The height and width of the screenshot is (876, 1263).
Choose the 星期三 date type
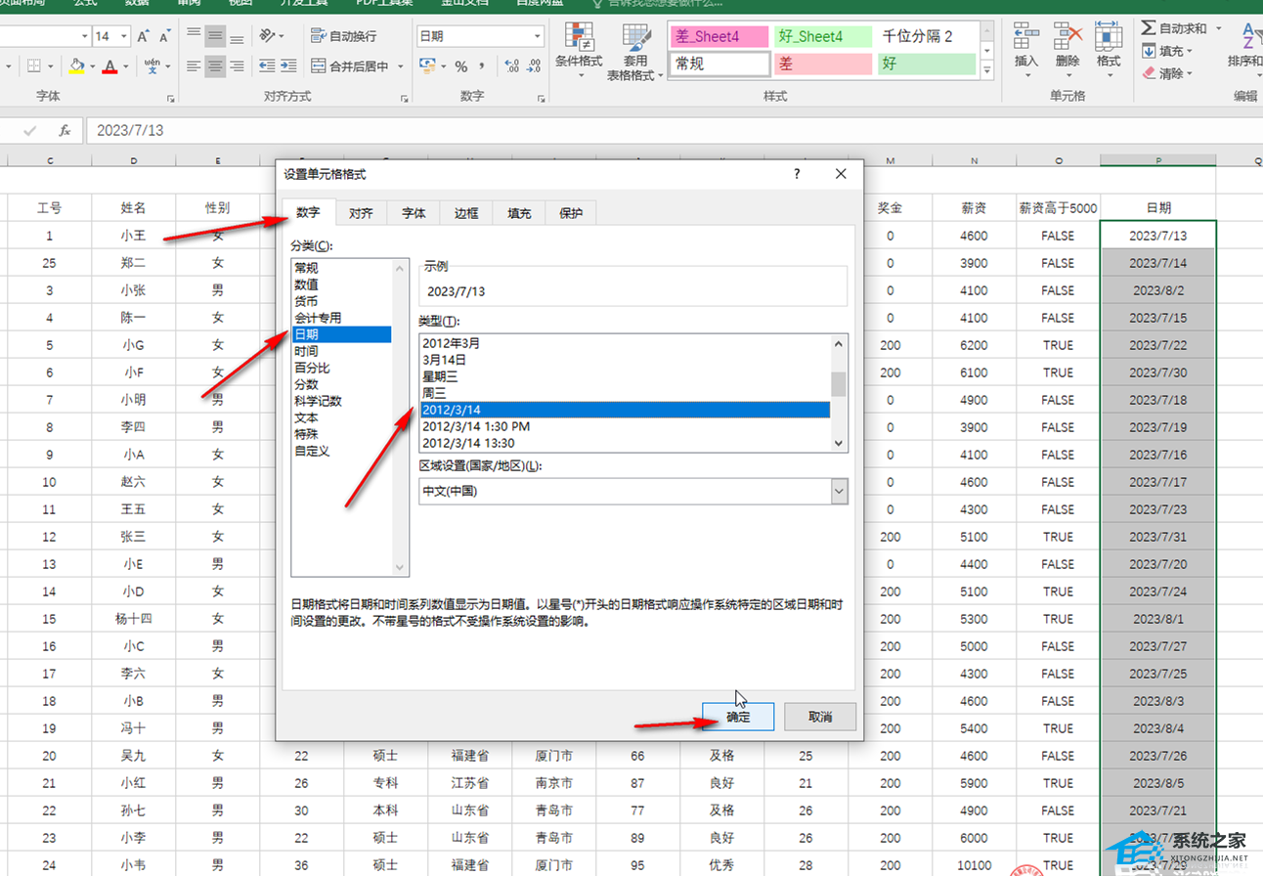coord(625,376)
